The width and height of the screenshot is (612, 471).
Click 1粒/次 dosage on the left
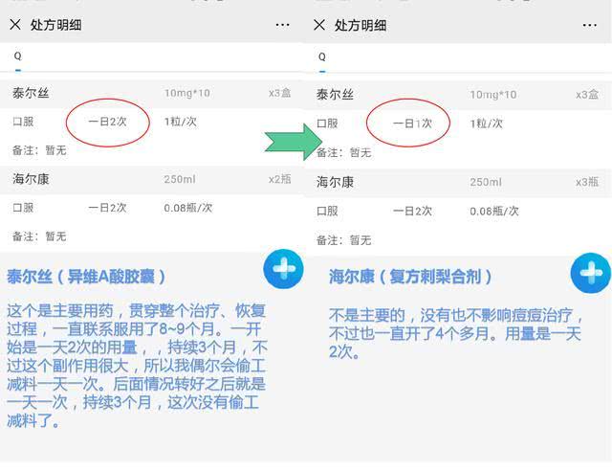(x=181, y=122)
